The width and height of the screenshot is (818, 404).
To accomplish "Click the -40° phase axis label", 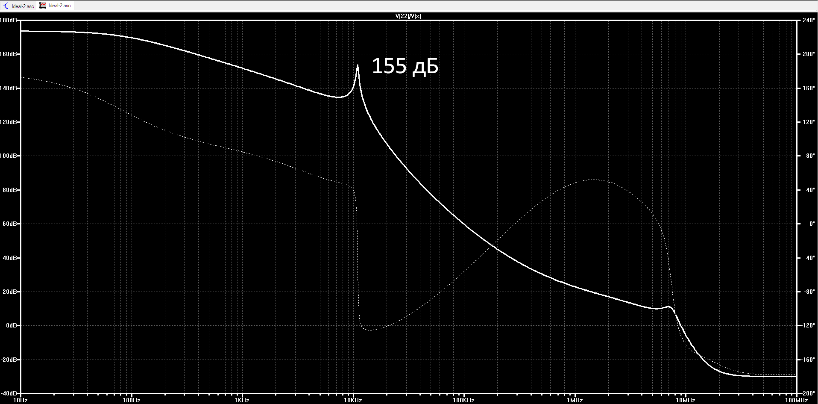I will click(809, 258).
